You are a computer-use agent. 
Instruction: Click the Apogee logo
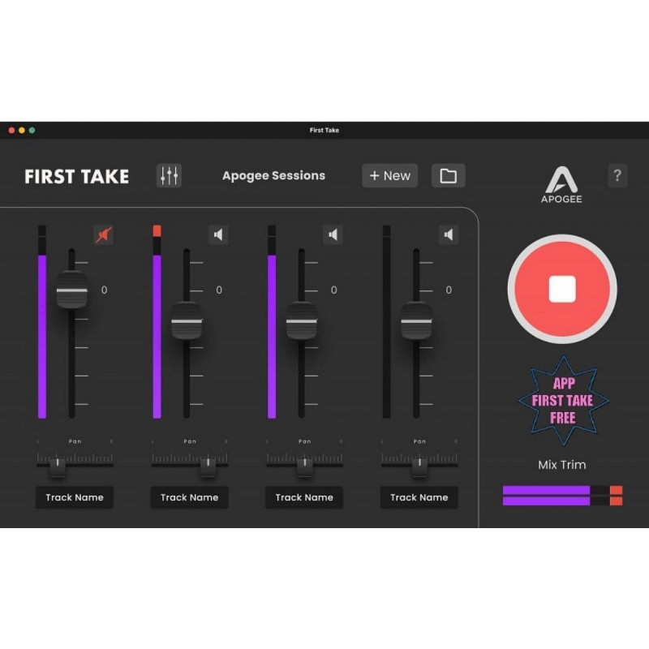[x=561, y=185]
